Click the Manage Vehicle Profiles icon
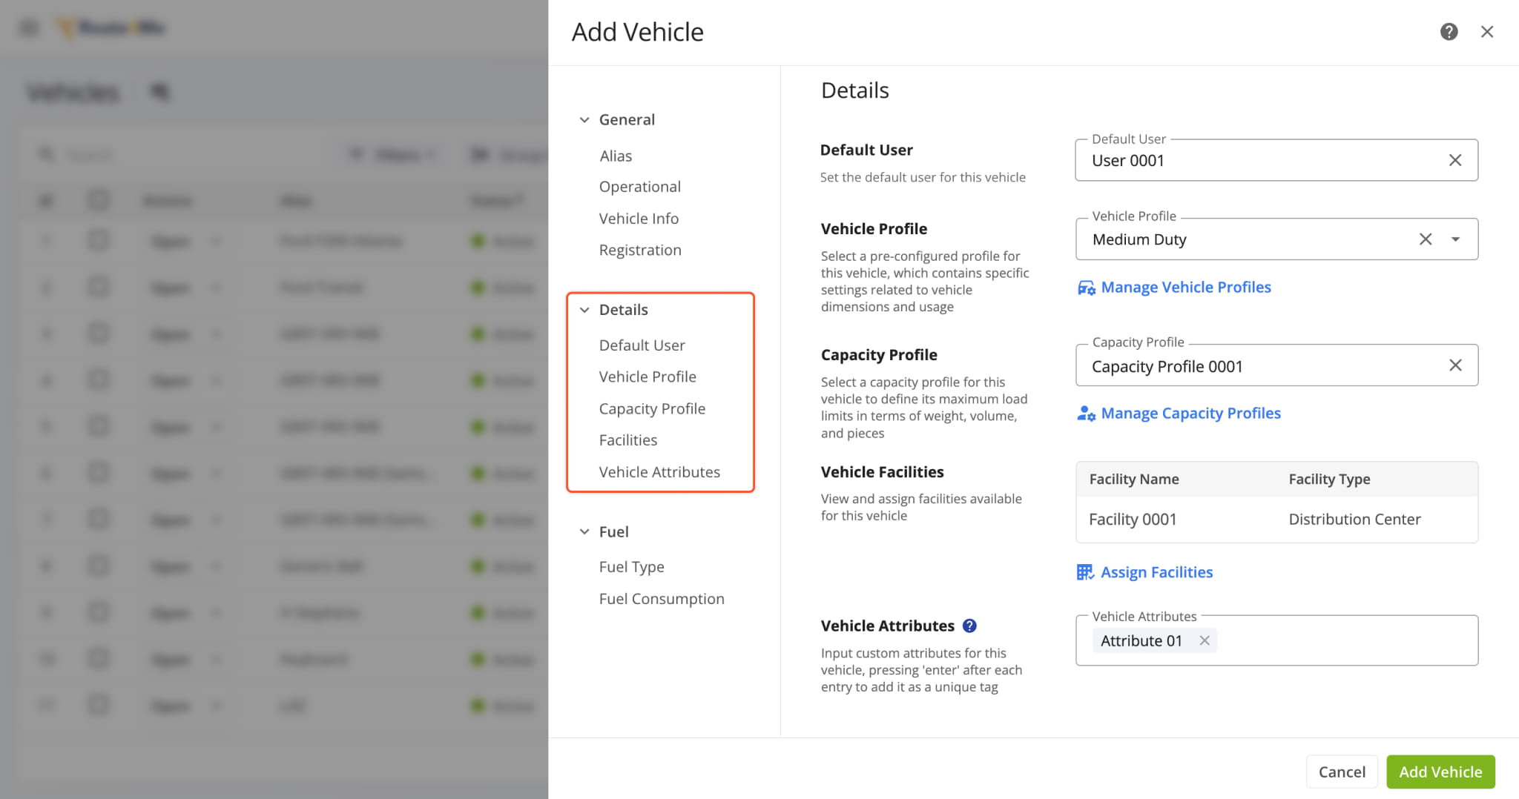Image resolution: width=1519 pixels, height=799 pixels. pyautogui.click(x=1086, y=288)
